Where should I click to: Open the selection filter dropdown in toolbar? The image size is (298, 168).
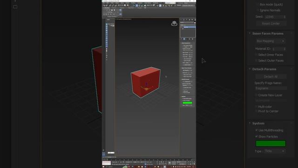[x=121, y=6]
